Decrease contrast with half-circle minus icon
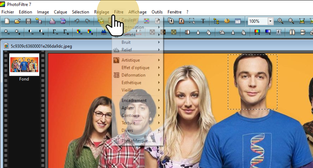 click(x=31, y=32)
